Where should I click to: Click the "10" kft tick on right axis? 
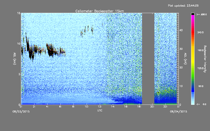click(x=181, y=86)
